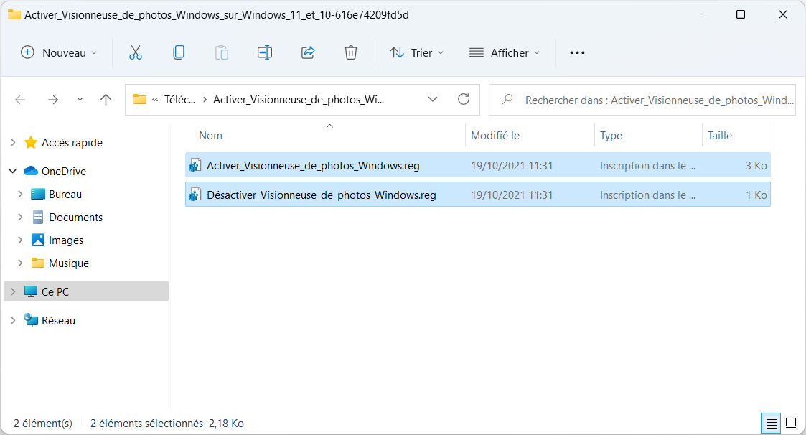
Task: Click Activer_Visionneuse_de_photos_Wi... breadcrumb
Action: click(x=299, y=99)
